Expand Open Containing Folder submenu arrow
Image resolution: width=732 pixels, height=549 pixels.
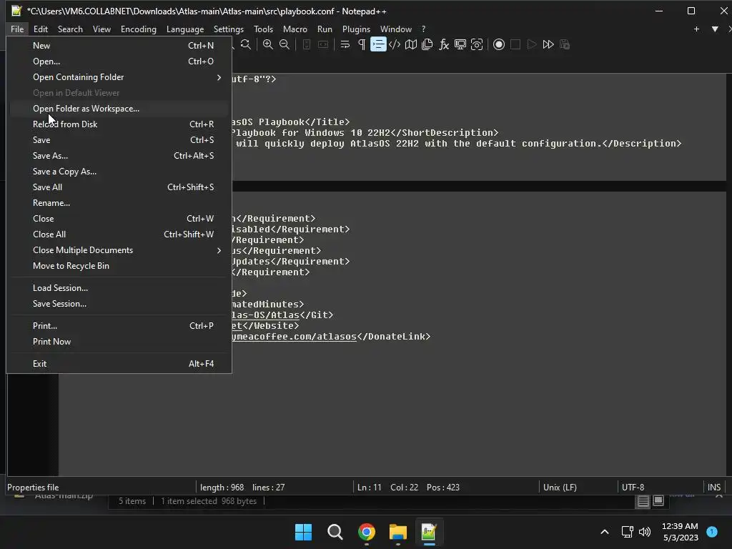click(219, 77)
